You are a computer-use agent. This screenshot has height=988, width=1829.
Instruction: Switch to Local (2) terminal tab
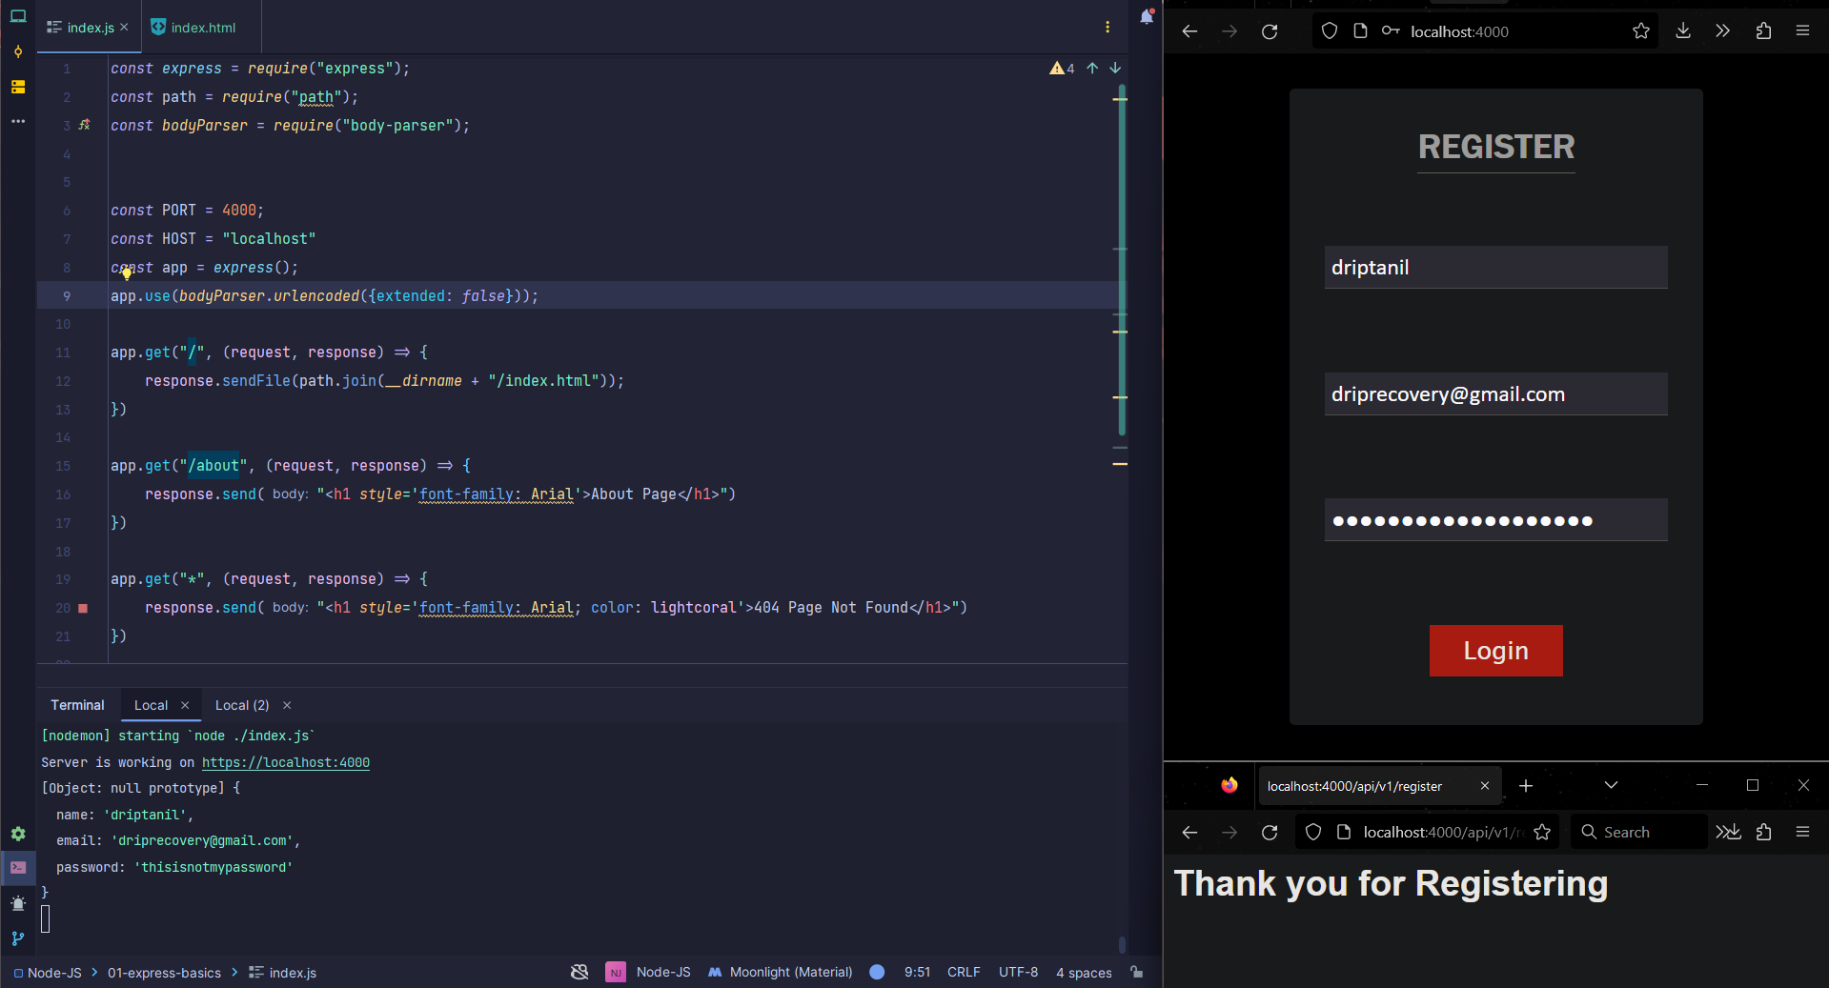point(242,705)
